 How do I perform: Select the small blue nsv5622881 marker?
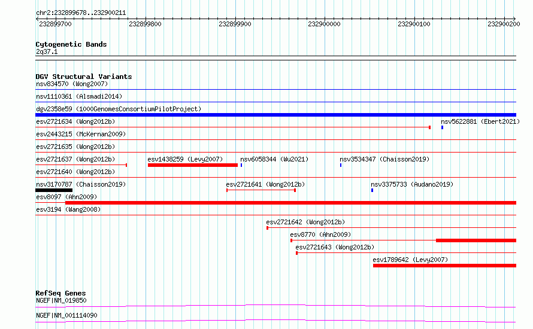point(442,127)
